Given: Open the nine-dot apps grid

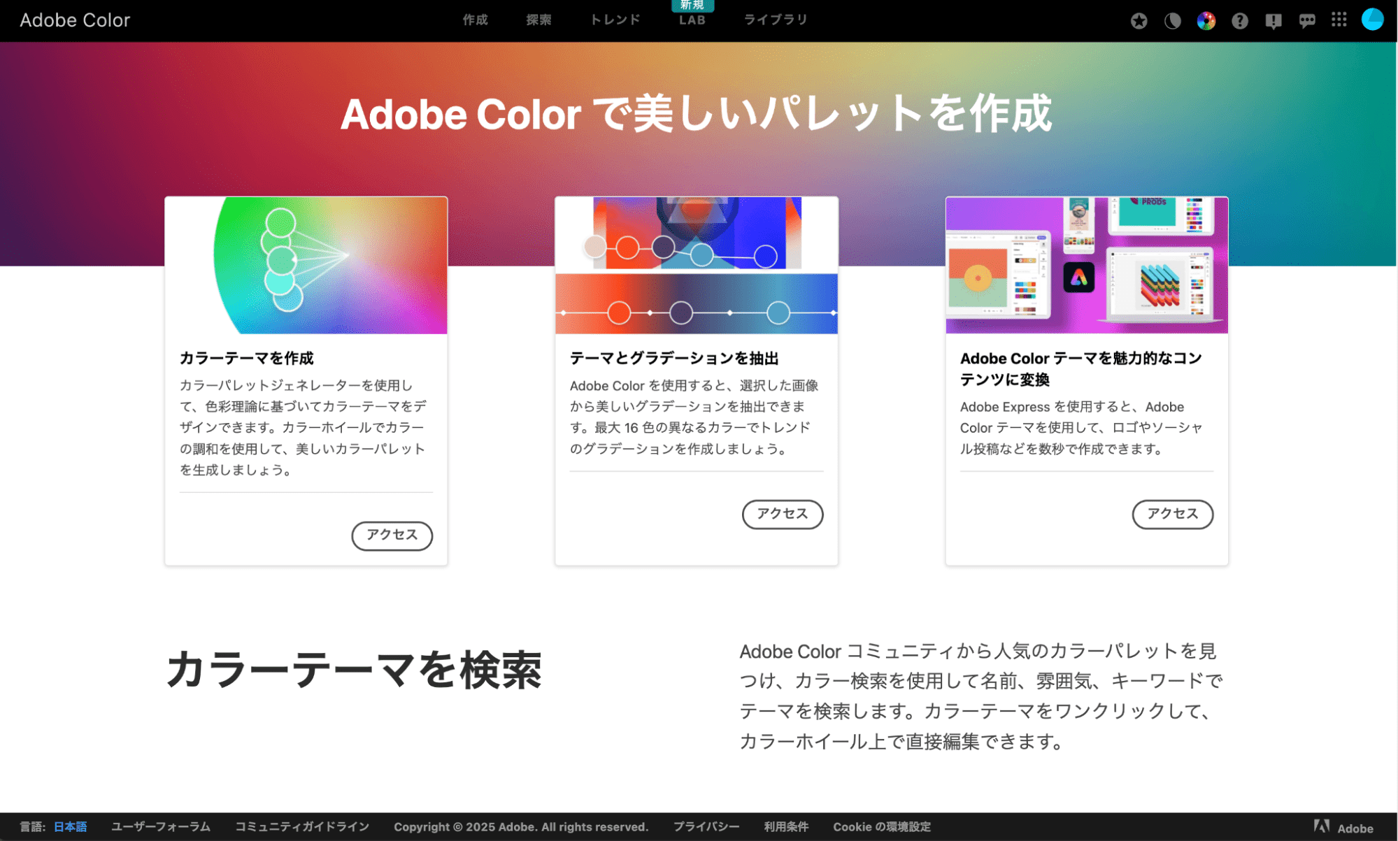Looking at the screenshot, I should pos(1339,20).
